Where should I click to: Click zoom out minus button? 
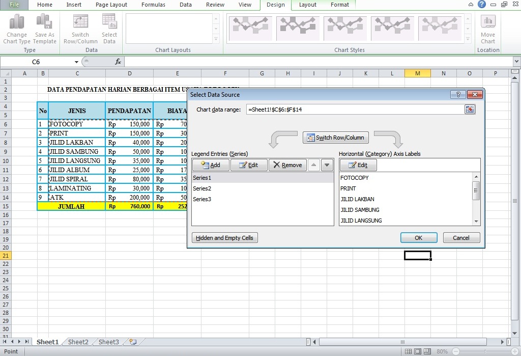pyautogui.click(x=456, y=351)
